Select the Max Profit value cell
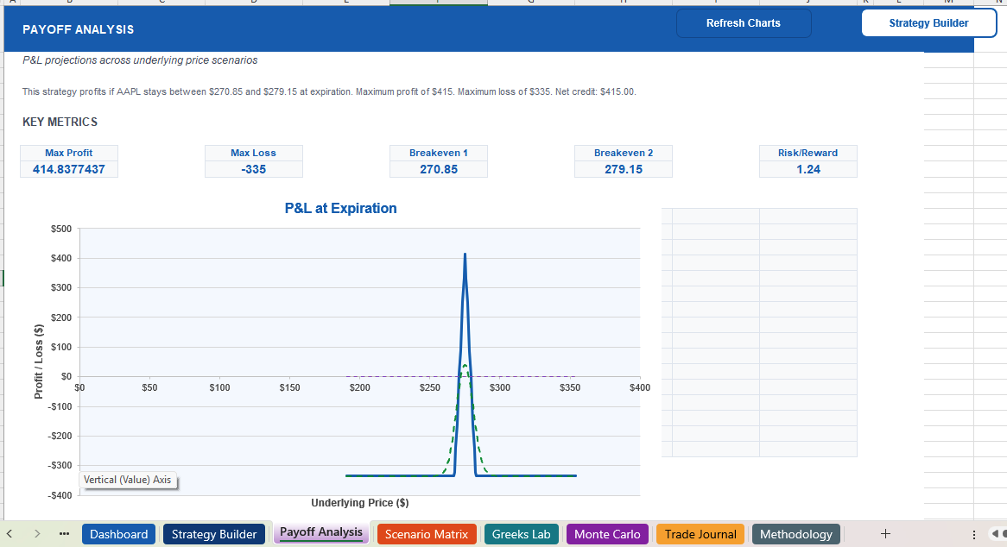 [69, 169]
